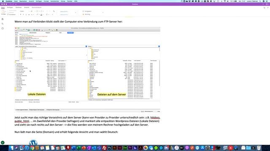Click the sync status badge at bottom left

coord(3,143)
